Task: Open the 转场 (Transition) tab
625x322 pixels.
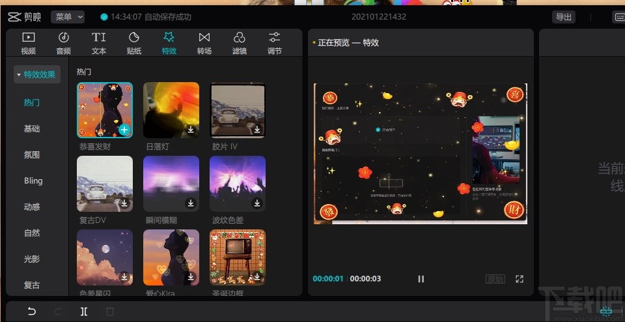Action: click(x=204, y=43)
